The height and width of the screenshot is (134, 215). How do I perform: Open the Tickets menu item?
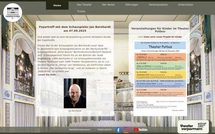click(81, 11)
